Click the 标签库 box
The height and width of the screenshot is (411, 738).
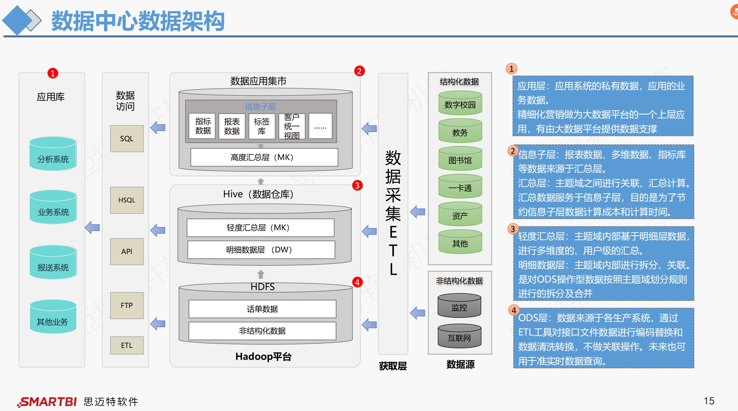click(x=261, y=126)
